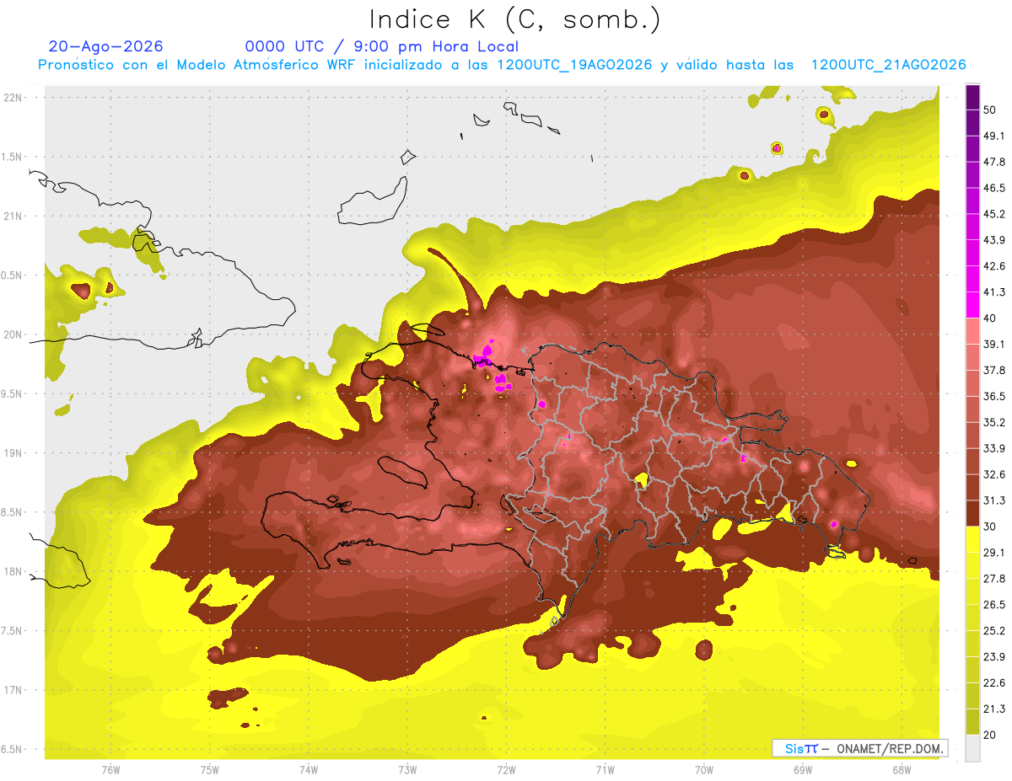The width and height of the screenshot is (1012, 781).
Task: Click the '71W' longitude axis label
Action: pos(605,770)
